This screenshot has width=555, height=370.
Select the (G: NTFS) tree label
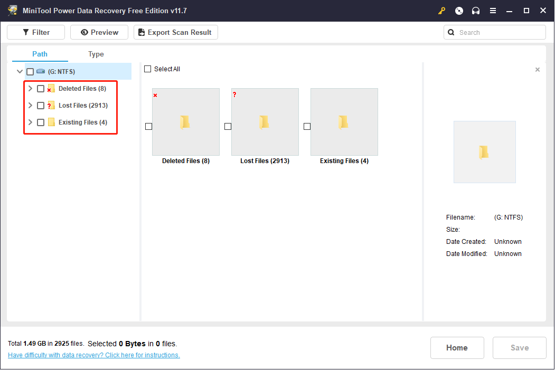[62, 71]
